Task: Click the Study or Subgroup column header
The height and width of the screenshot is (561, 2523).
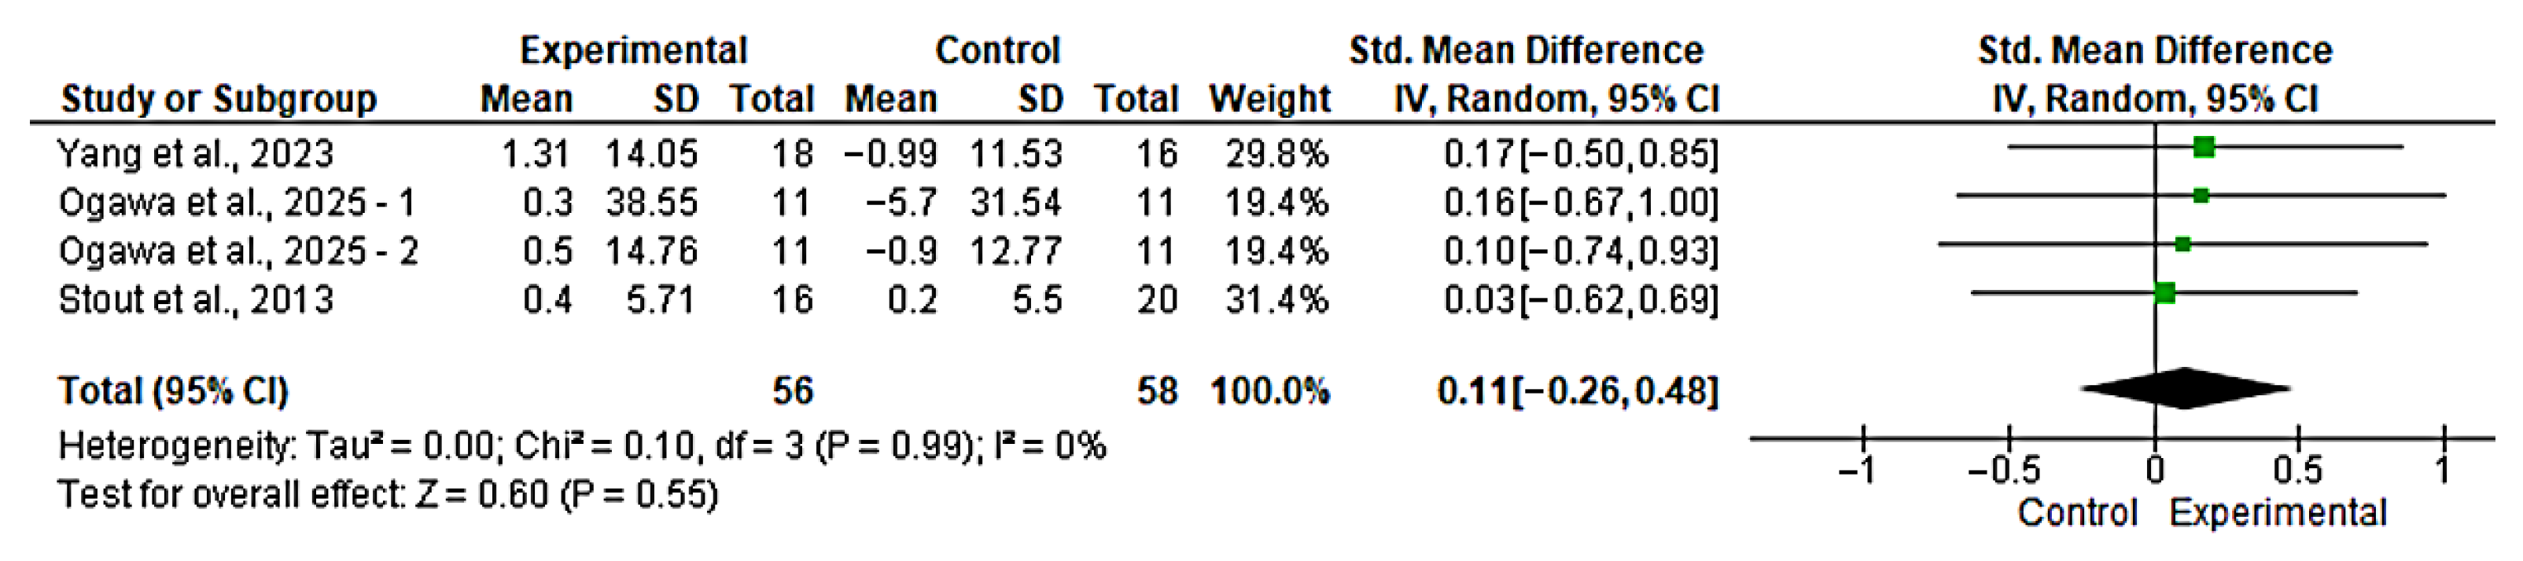Action: 219,99
